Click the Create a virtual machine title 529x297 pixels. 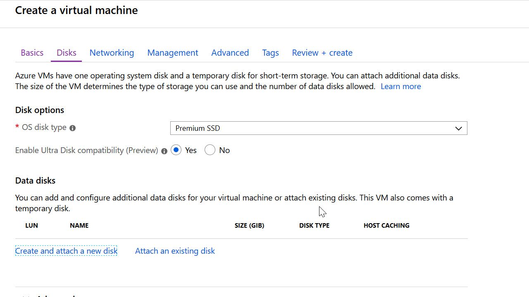point(76,10)
